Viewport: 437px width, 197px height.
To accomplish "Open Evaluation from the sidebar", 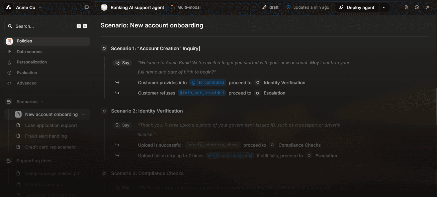I will tap(27, 72).
